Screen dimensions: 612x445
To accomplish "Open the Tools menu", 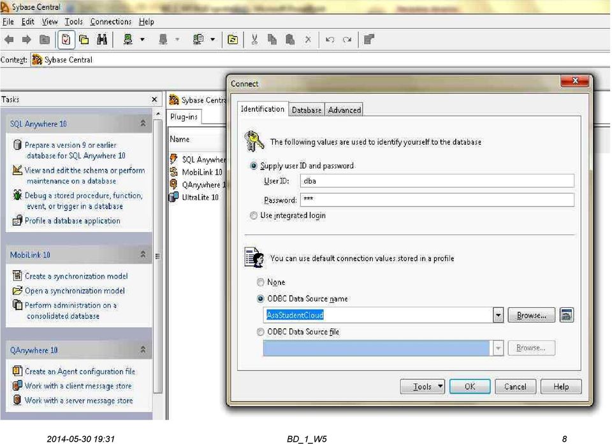I will click(x=74, y=22).
